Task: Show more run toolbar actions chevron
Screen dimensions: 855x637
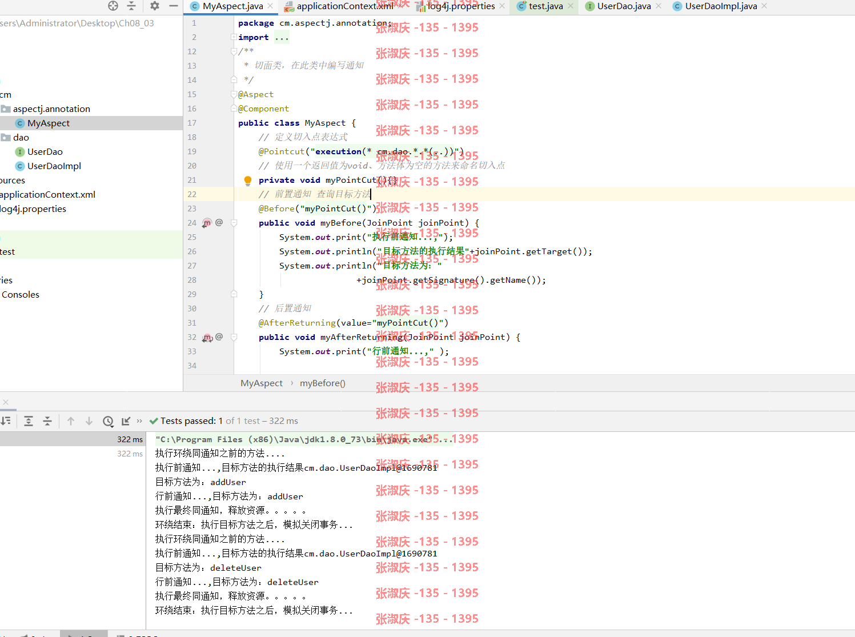Action: pyautogui.click(x=139, y=421)
